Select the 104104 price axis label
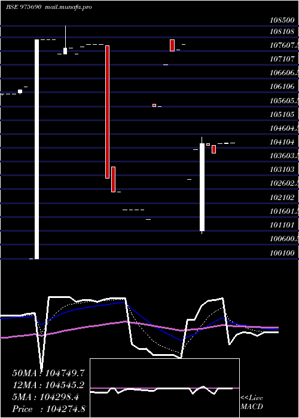Screen dimensions: 299x418 click(x=283, y=142)
